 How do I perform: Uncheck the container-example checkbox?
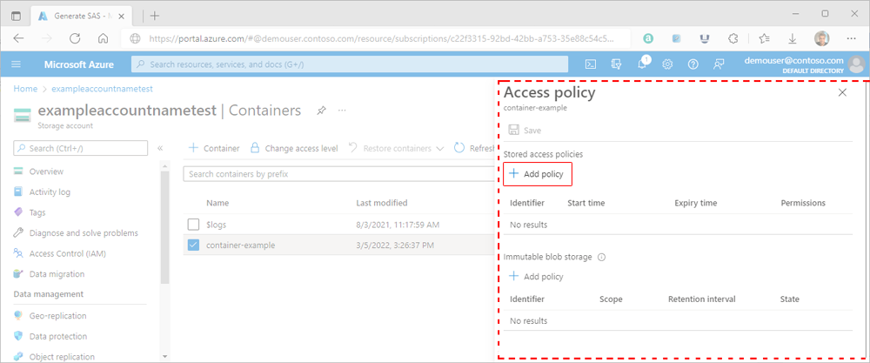pos(193,245)
